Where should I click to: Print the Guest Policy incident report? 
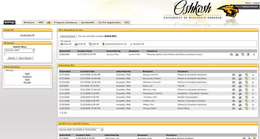(x=240, y=109)
